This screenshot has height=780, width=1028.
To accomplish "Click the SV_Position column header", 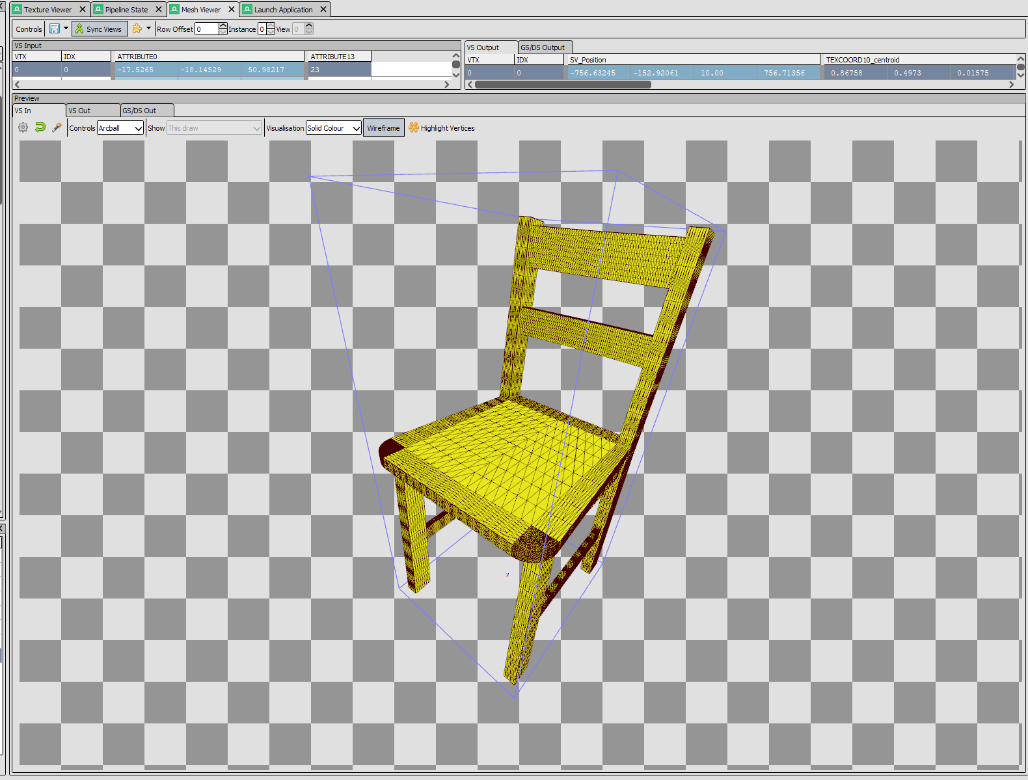I will tap(692, 60).
